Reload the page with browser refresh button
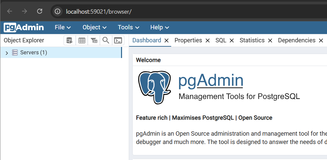This screenshot has width=327, height=160. [x=39, y=11]
